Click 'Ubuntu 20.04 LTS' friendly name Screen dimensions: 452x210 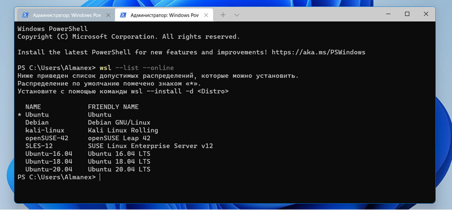119,169
